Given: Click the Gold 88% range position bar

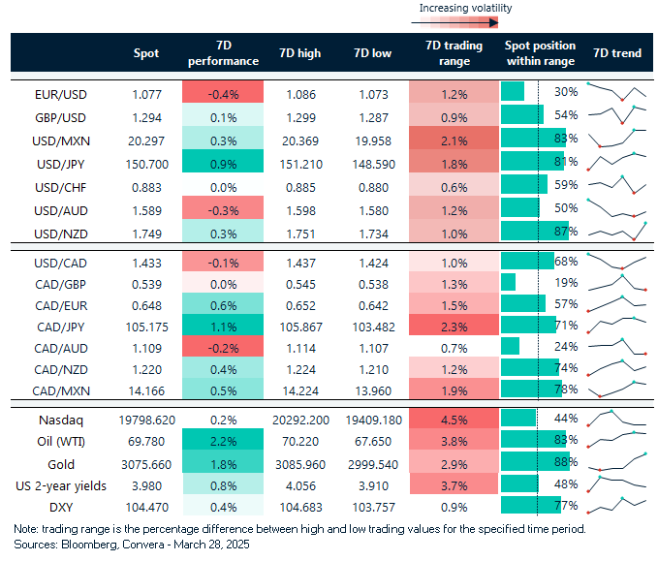Looking at the screenshot, I should tap(534, 462).
